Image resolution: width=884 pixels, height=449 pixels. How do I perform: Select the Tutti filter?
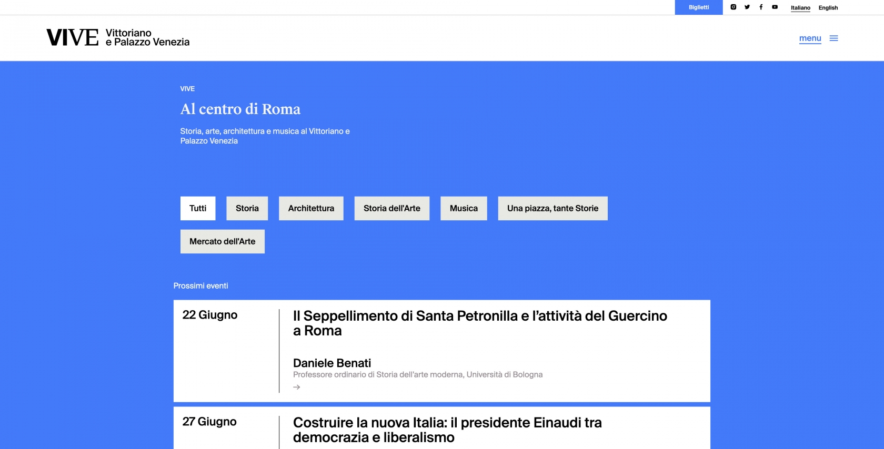[198, 208]
